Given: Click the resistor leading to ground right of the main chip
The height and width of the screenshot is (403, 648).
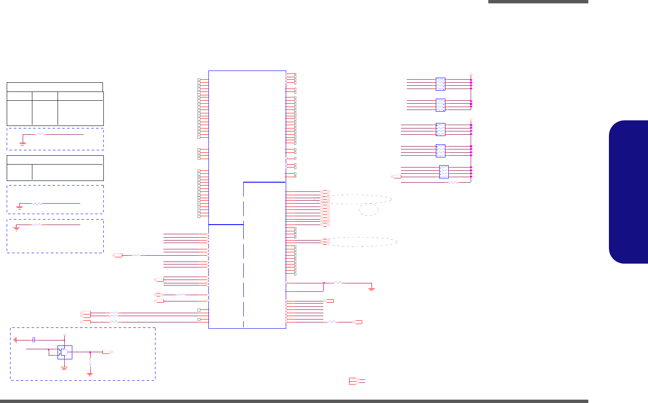Looking at the screenshot, I should tap(338, 283).
